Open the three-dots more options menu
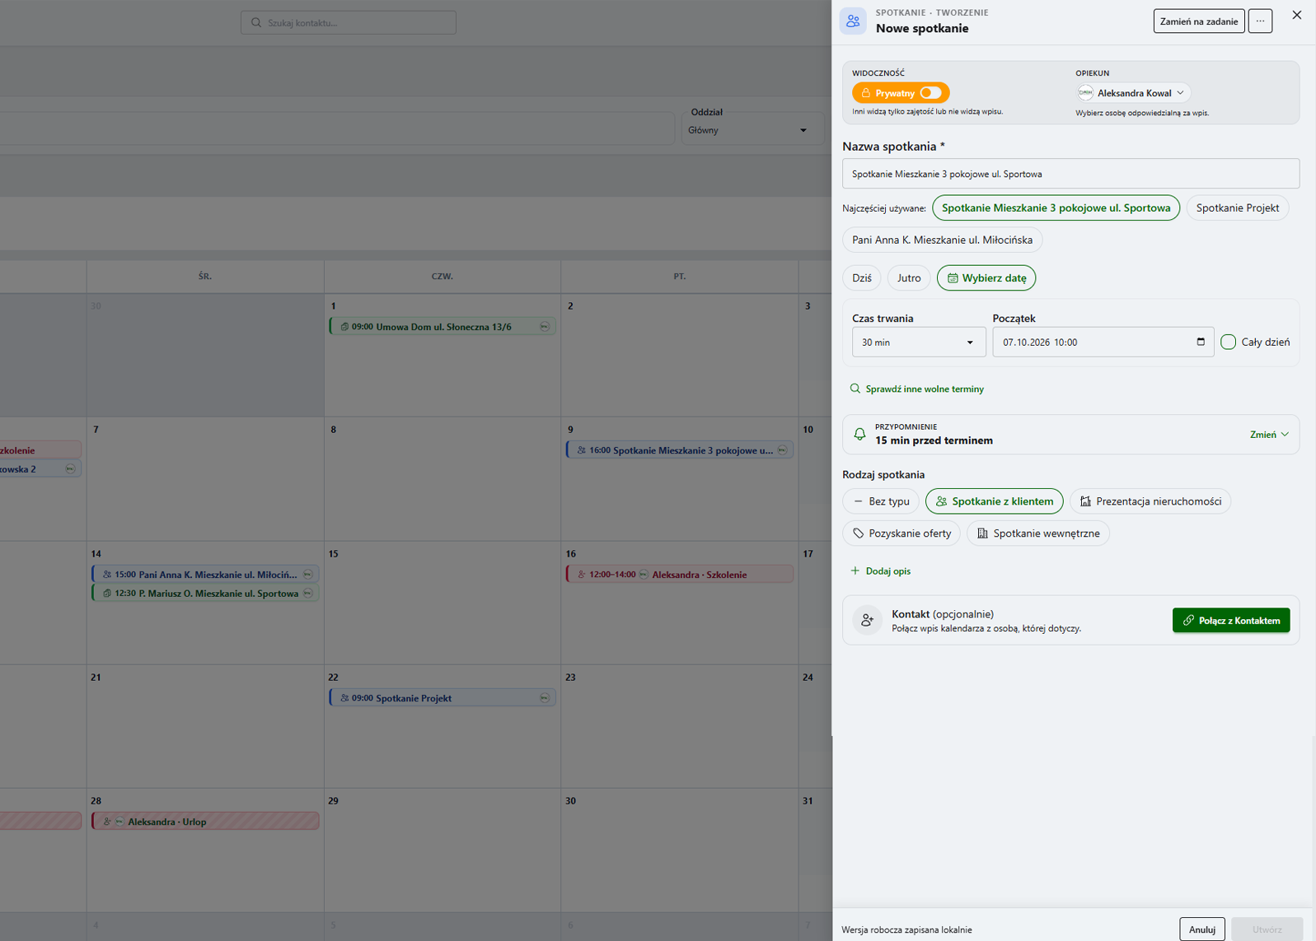The height and width of the screenshot is (941, 1316). 1260,21
